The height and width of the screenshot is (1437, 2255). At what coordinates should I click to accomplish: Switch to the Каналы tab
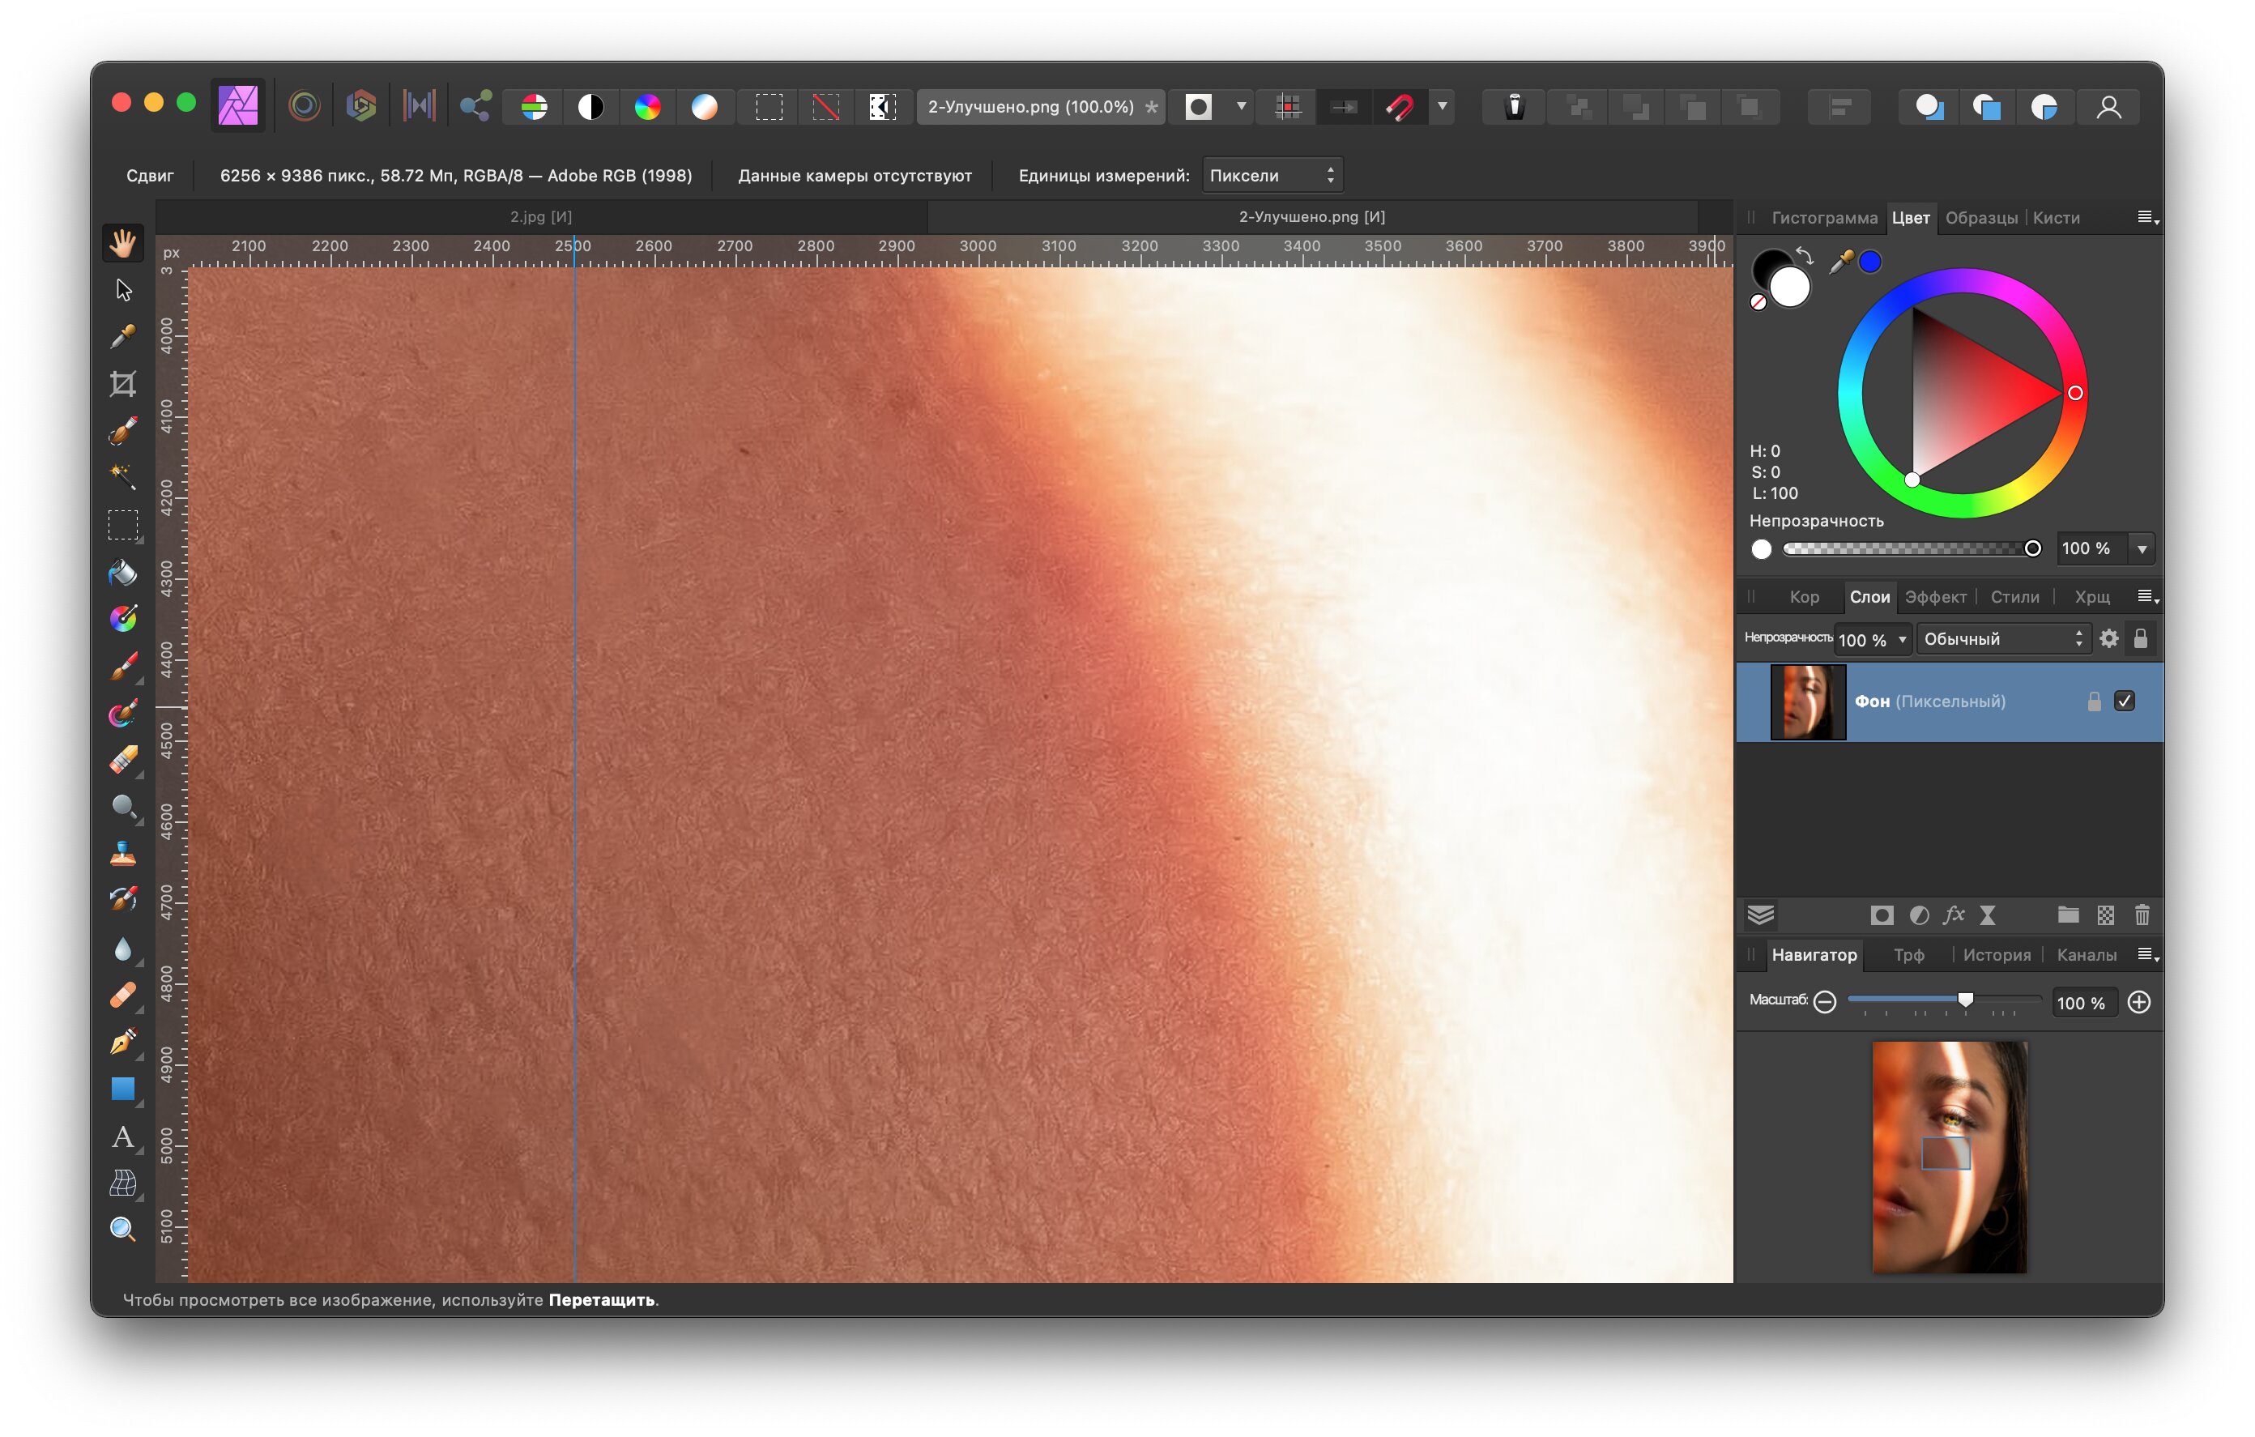click(x=2087, y=954)
